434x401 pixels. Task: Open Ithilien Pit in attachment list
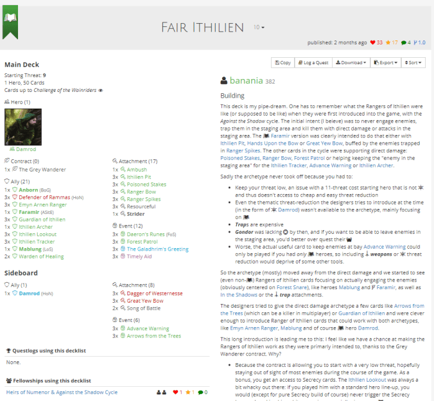(x=139, y=177)
